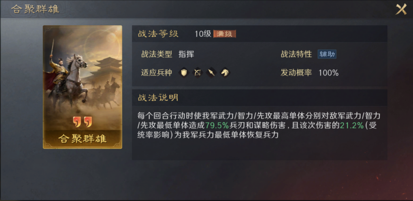413x201 pixels.
Task: Select the shield troop type icon
Action: click(184, 72)
